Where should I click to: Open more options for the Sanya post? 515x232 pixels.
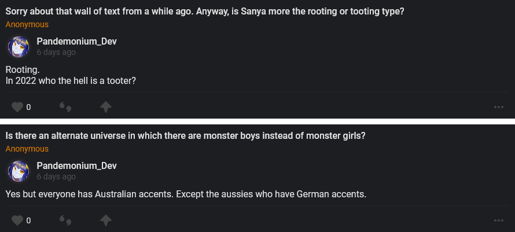(x=498, y=107)
